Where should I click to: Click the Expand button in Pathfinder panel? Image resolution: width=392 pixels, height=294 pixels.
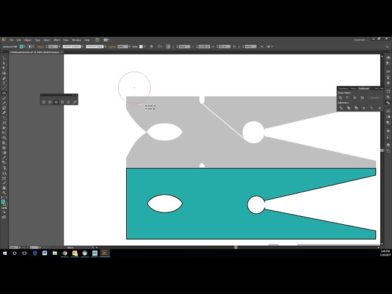(x=374, y=98)
